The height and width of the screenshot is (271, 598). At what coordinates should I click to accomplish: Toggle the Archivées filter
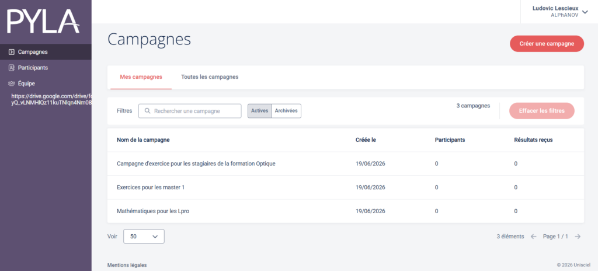coord(286,111)
